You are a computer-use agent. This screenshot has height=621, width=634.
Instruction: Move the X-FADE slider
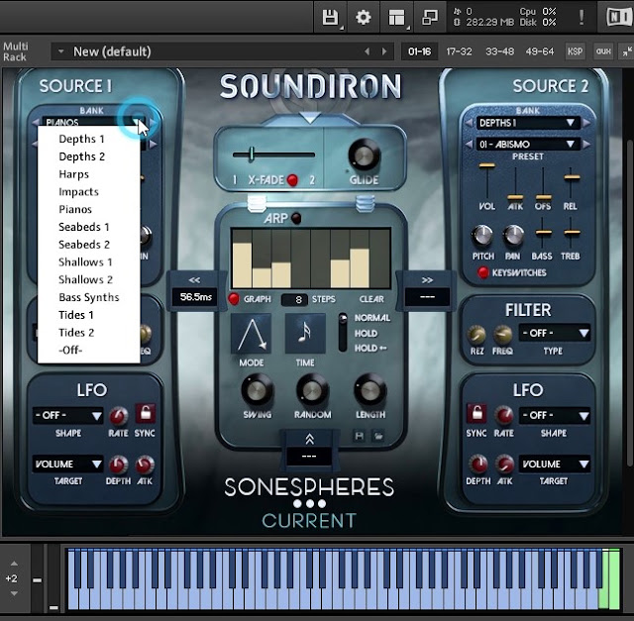coord(252,155)
